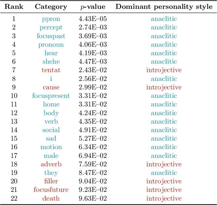Click the percept category entry
Screen dimensions: 217x205
pyautogui.click(x=51, y=27)
